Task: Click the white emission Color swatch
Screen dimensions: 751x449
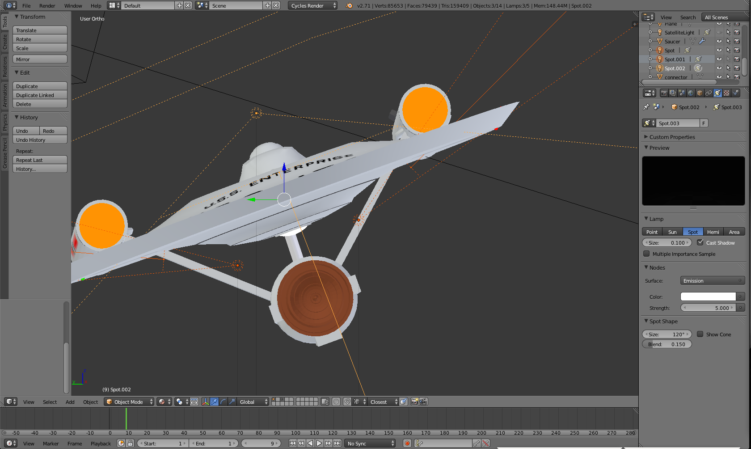Action: 708,297
